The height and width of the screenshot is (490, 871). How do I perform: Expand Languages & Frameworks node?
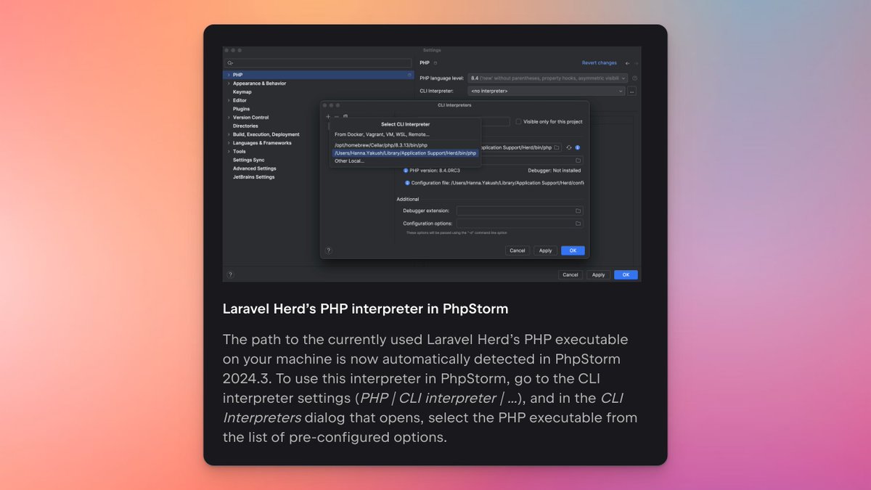(229, 143)
